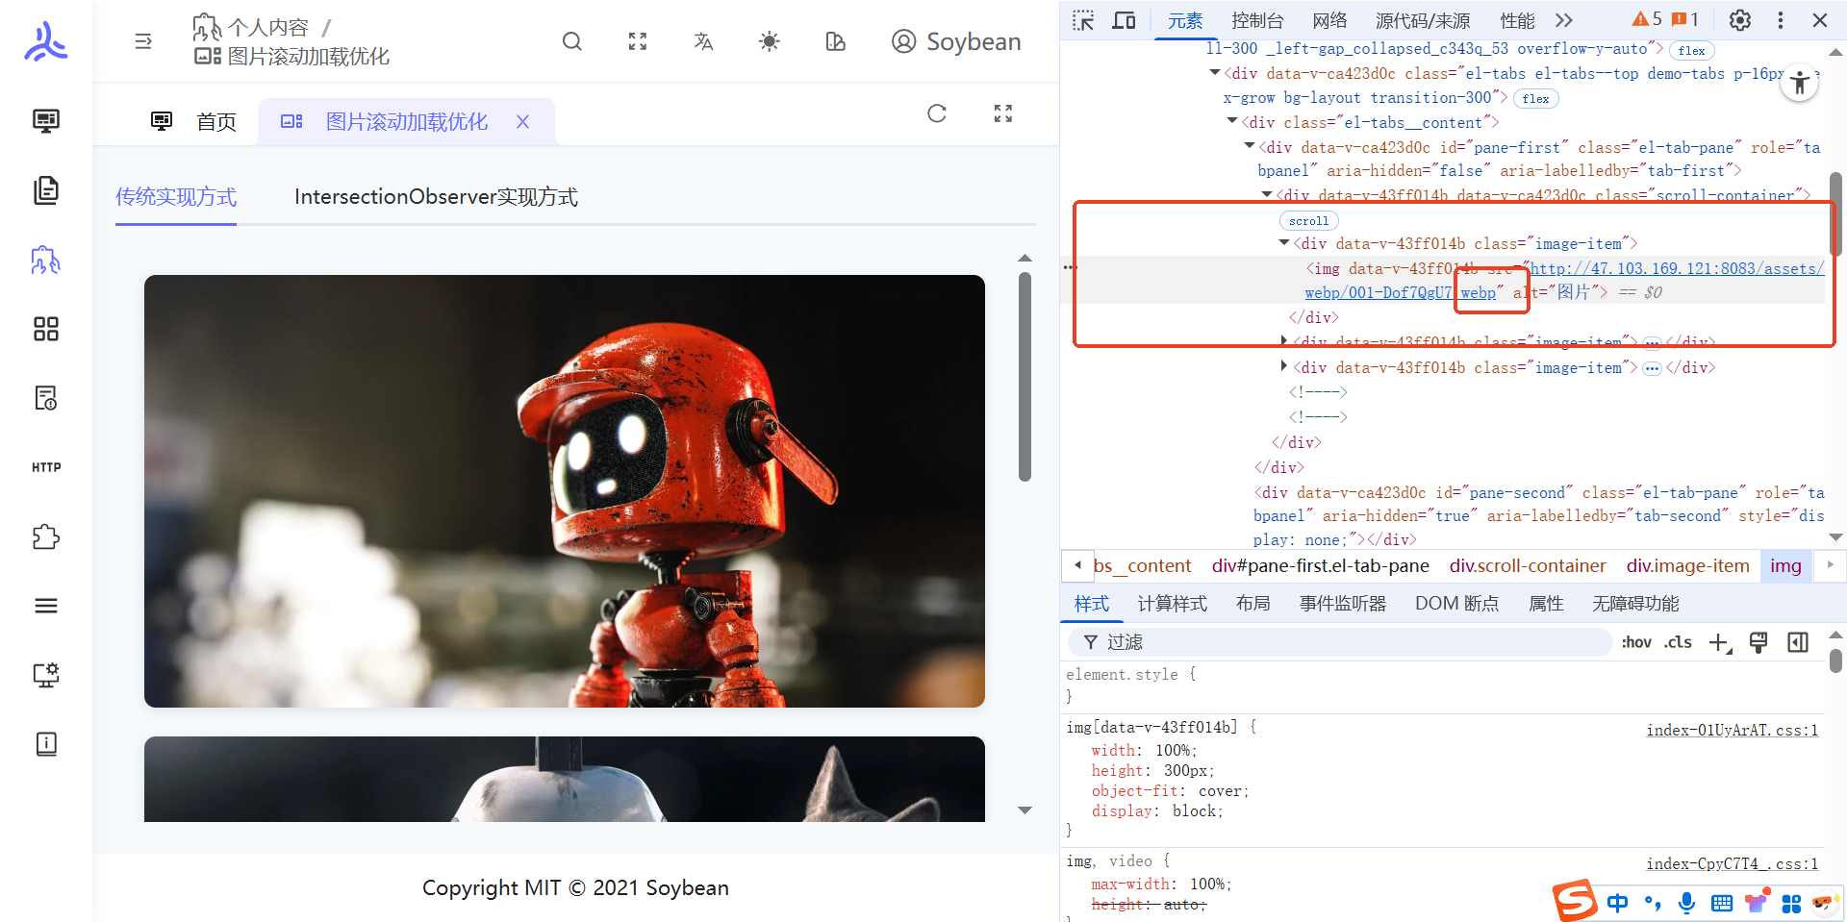Collapse the div.scroll-container element tree

tap(1268, 195)
